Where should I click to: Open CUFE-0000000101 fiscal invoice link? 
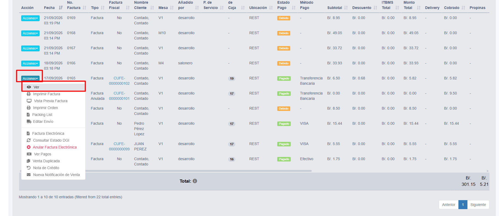tap(119, 96)
